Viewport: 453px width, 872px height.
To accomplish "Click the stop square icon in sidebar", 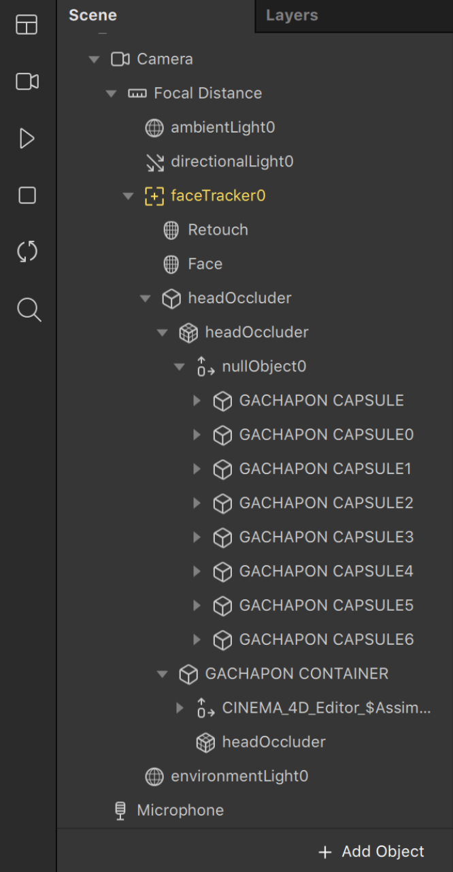I will 27,196.
